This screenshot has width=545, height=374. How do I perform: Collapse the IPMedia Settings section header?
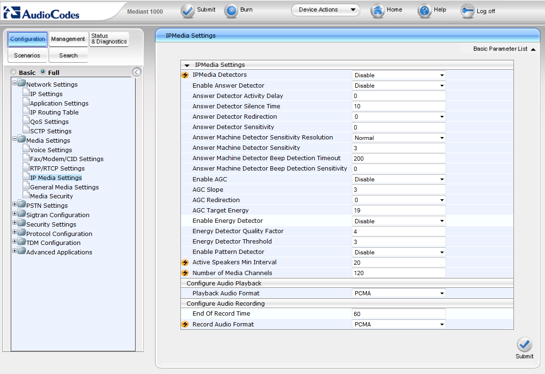[x=187, y=65]
